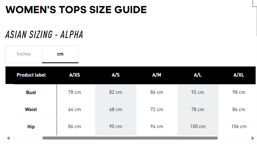
Task: Click the left scroll arrow
Action: pyautogui.click(x=8, y=138)
